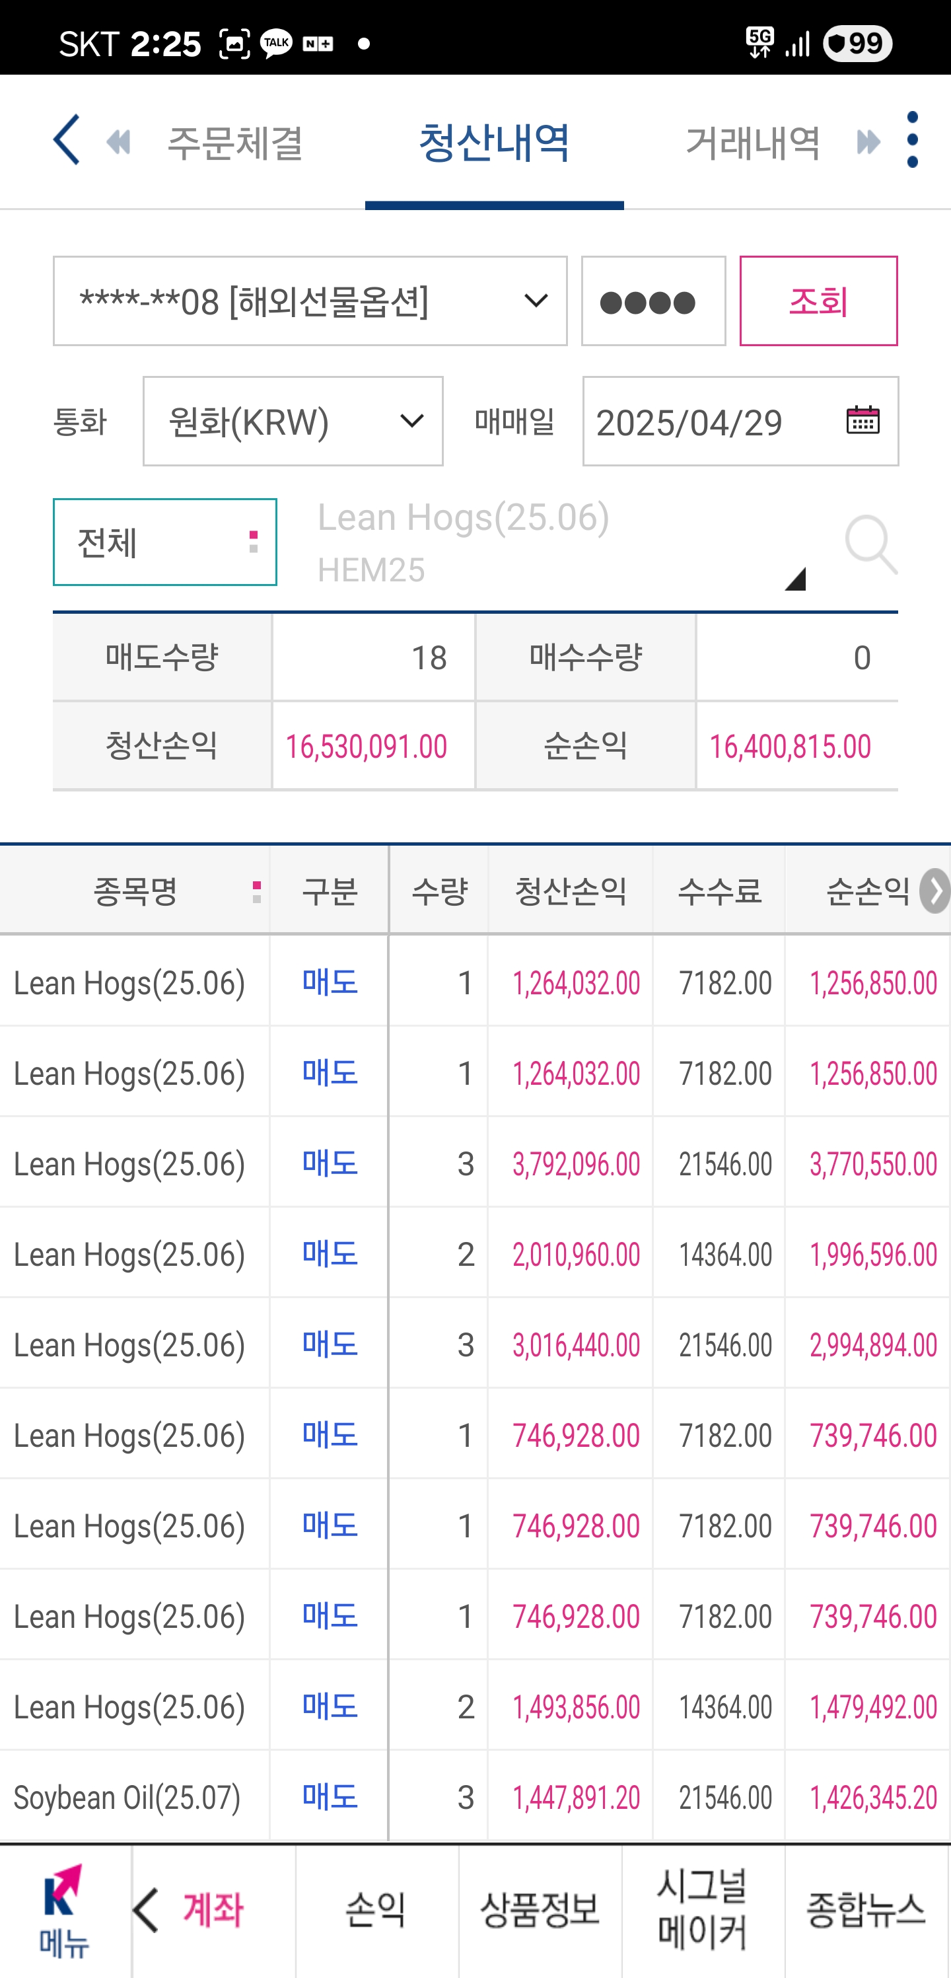This screenshot has height=1978, width=951.
Task: Open the 종합뉴스 bottom menu
Action: pyautogui.click(x=866, y=1911)
